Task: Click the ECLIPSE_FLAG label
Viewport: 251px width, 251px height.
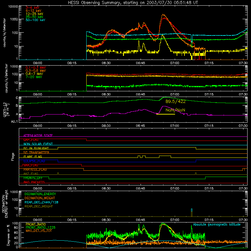Action: [34, 161]
